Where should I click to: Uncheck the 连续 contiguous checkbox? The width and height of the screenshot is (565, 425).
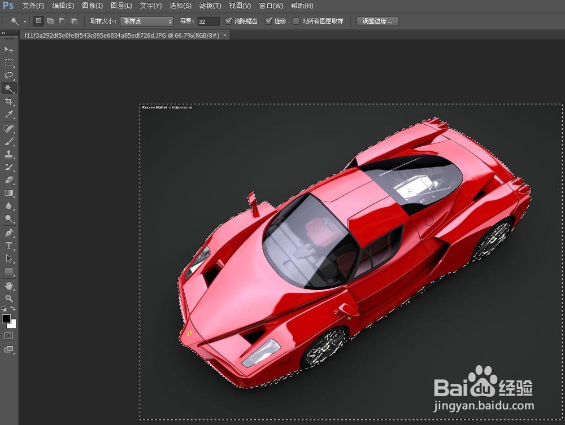point(268,21)
